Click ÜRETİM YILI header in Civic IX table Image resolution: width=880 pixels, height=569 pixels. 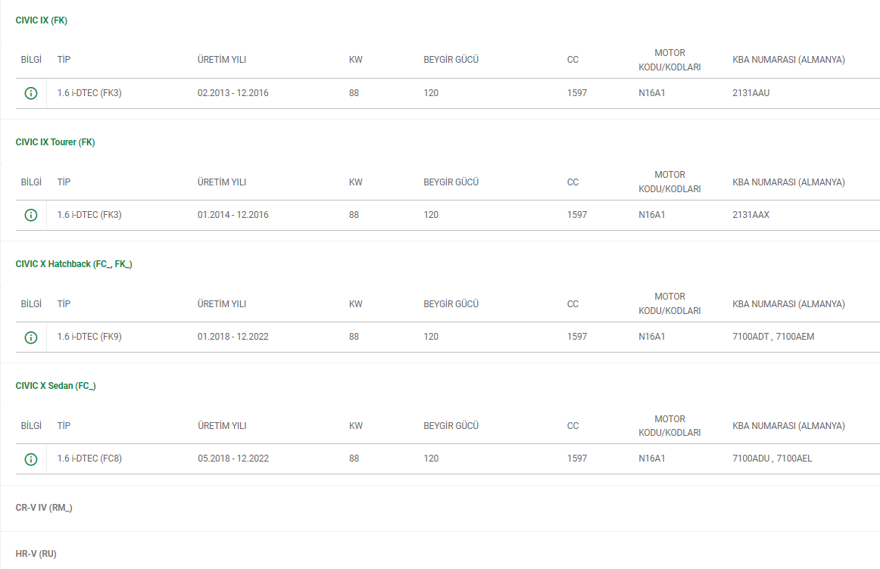click(x=222, y=60)
